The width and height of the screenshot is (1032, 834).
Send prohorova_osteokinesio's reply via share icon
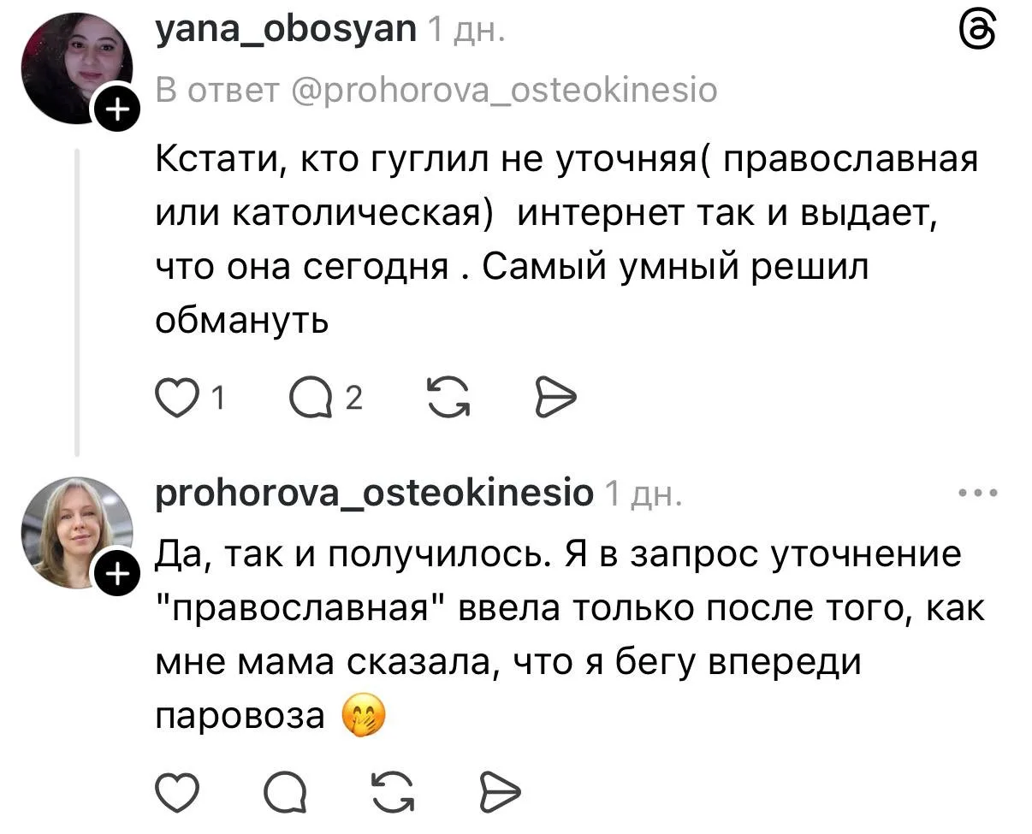point(501,793)
